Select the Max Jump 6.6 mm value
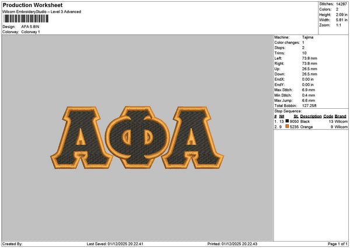 pyautogui.click(x=309, y=101)
